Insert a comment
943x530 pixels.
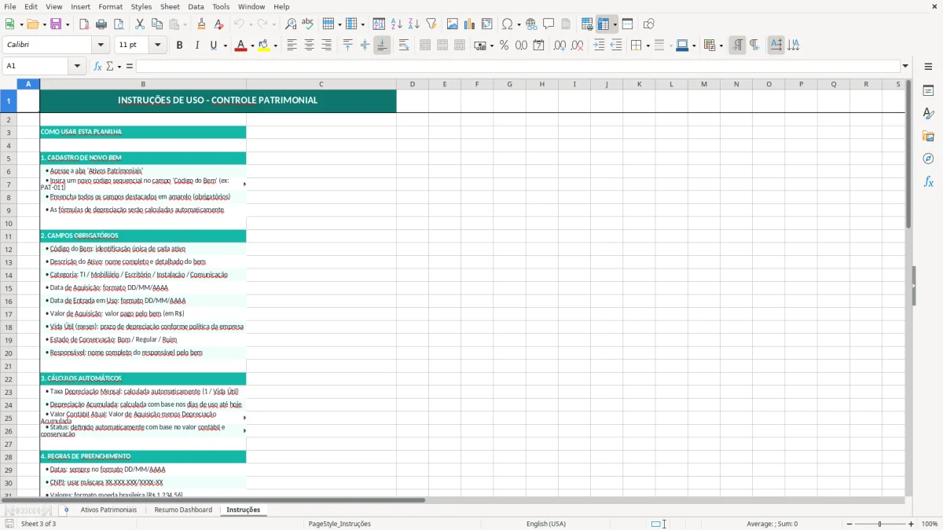[549, 24]
